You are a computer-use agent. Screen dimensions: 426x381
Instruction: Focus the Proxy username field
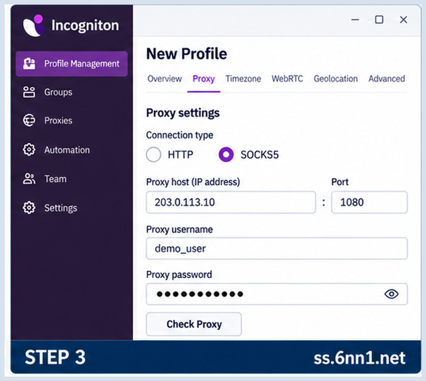tap(277, 249)
